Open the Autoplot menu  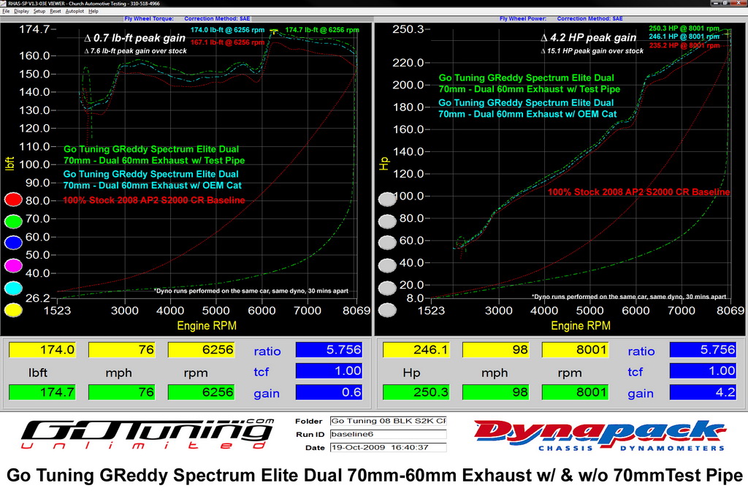[x=75, y=11]
